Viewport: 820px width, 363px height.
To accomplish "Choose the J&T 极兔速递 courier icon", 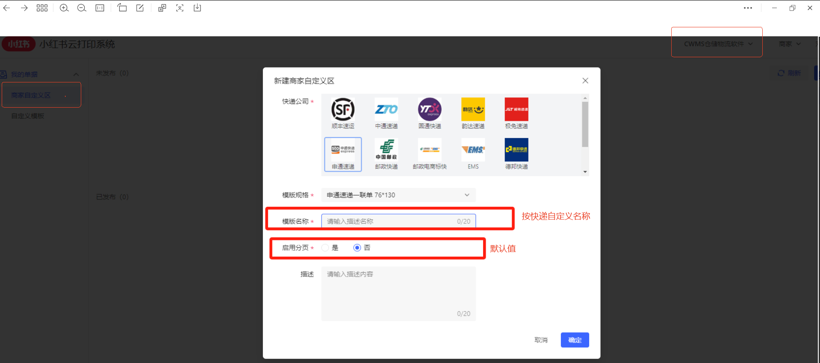I will 516,109.
